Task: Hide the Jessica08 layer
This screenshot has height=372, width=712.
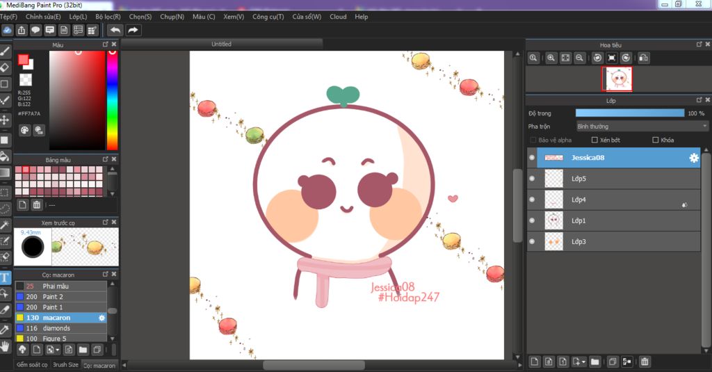Action: coord(532,158)
